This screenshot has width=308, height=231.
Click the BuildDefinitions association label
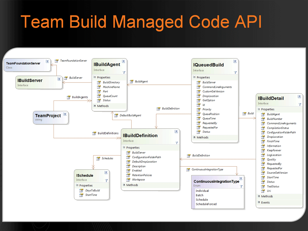[x=108, y=133]
